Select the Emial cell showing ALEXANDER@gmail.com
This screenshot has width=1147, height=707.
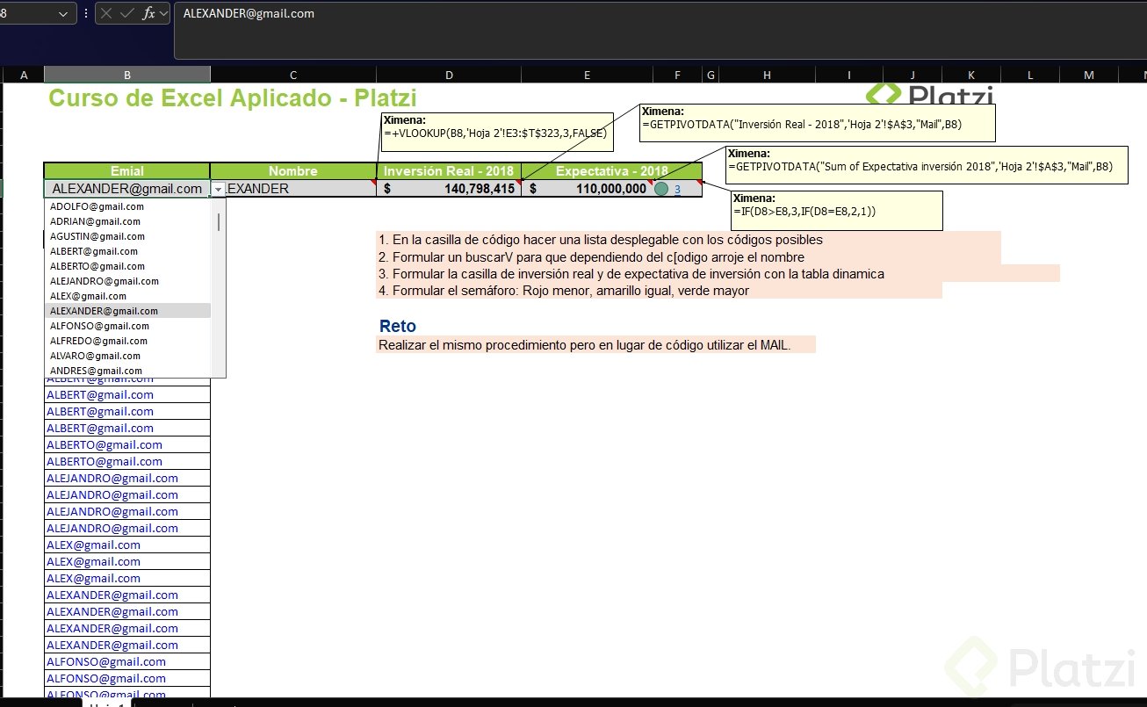(x=127, y=189)
